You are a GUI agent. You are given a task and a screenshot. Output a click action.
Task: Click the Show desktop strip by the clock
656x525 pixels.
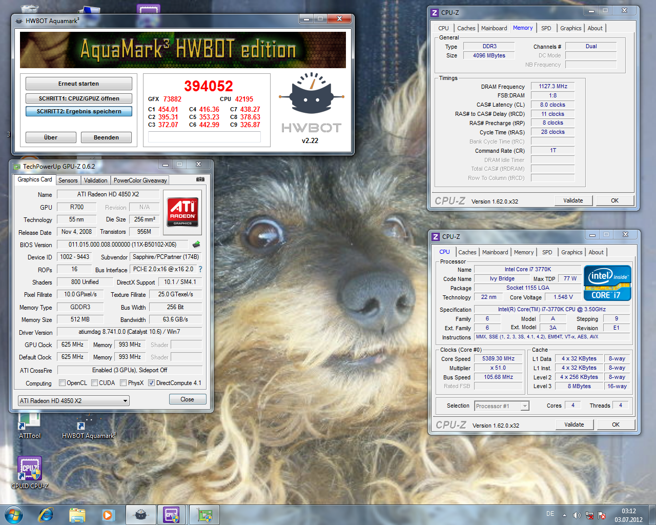click(652, 515)
